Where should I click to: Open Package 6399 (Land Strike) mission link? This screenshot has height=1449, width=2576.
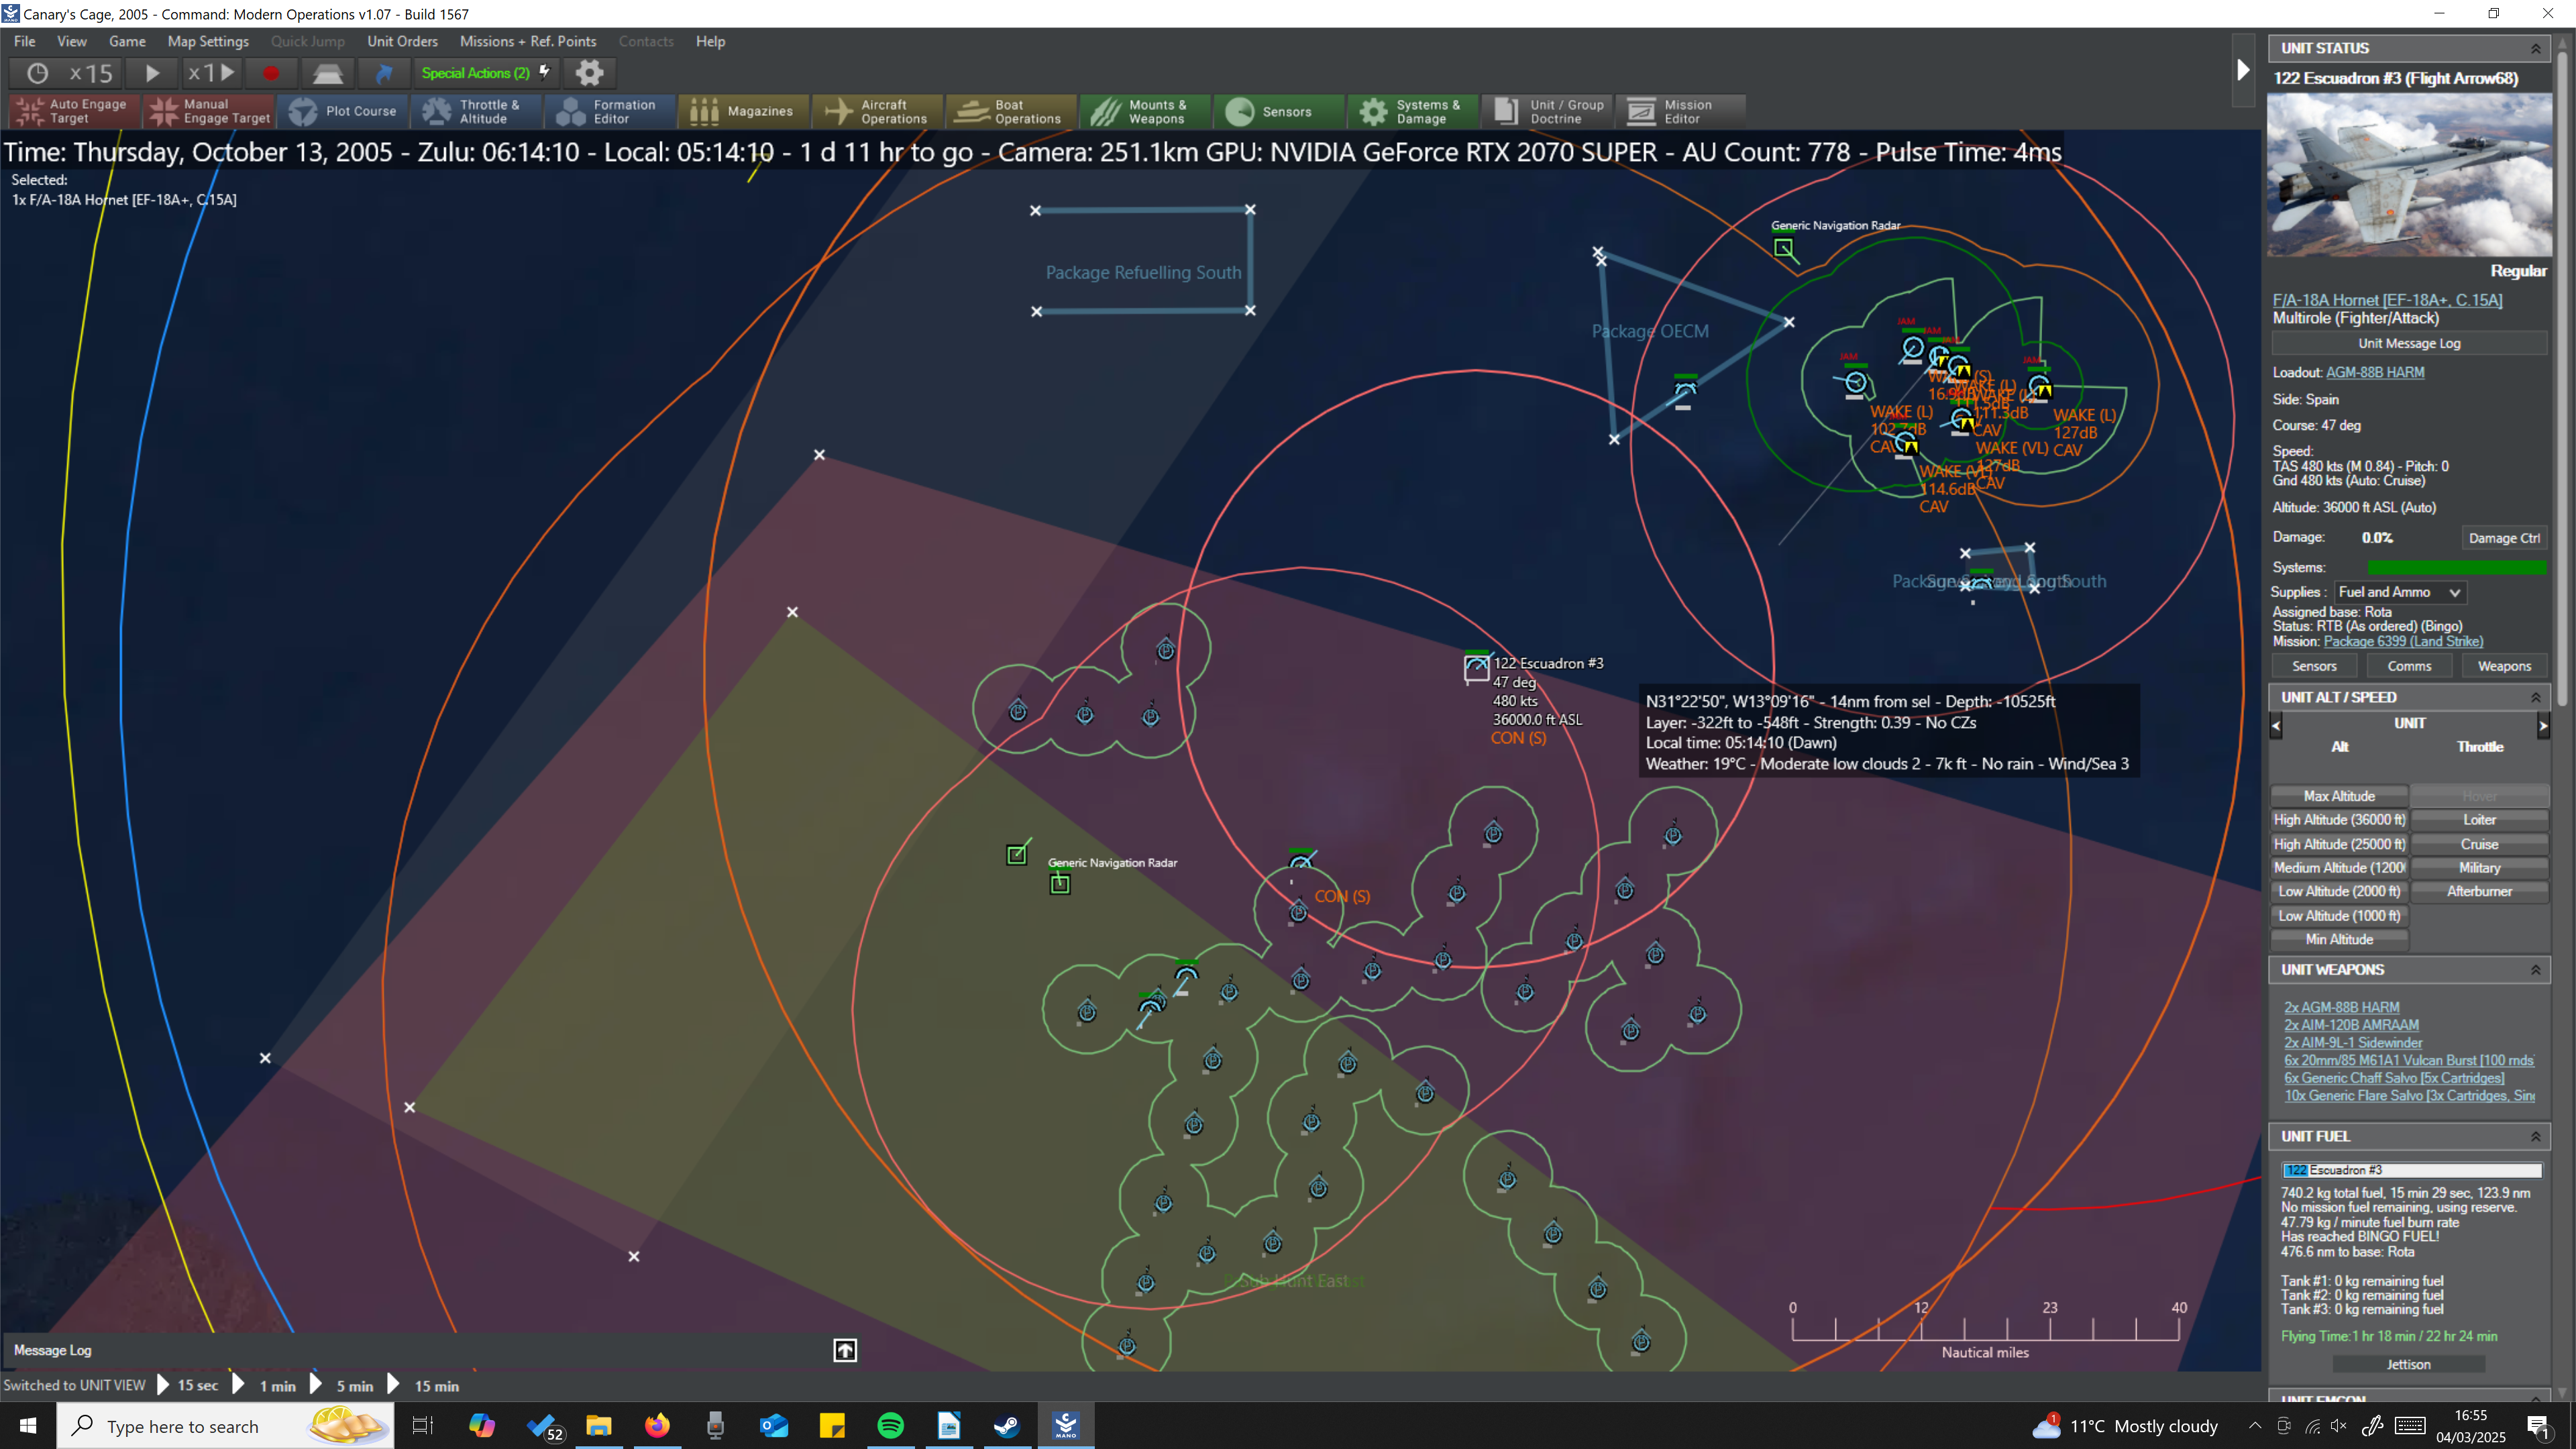point(2403,641)
